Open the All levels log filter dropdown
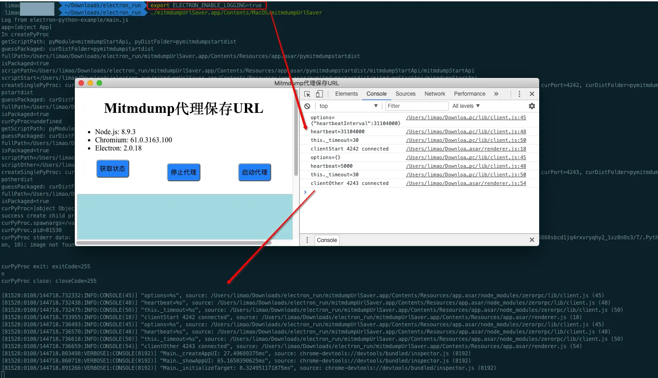Viewport: 658px width, 378px height. tap(466, 106)
